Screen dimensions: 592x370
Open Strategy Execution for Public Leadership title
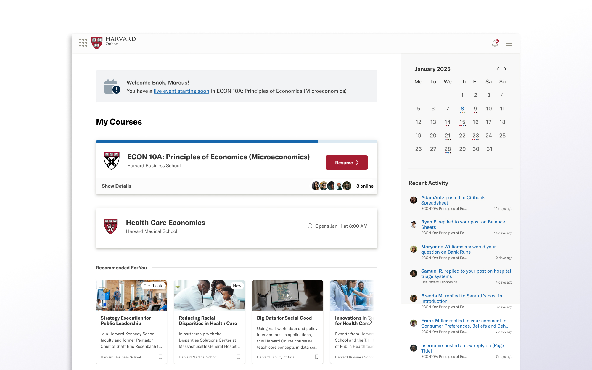126,321
